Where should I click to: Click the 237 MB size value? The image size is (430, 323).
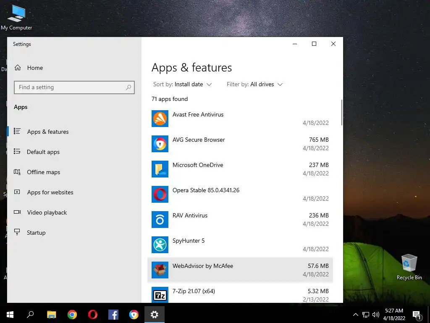(x=319, y=165)
